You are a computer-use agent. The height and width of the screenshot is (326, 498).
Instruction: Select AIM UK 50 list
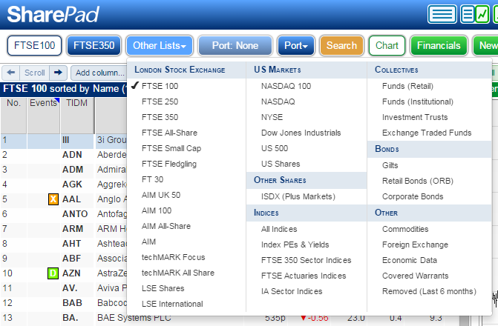tap(161, 195)
